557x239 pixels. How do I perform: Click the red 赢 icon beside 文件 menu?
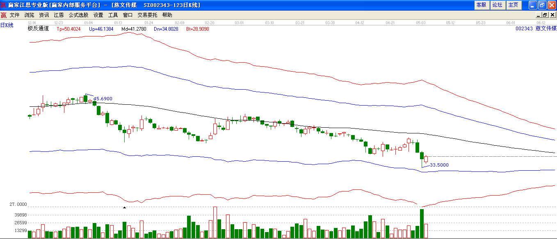(4, 15)
